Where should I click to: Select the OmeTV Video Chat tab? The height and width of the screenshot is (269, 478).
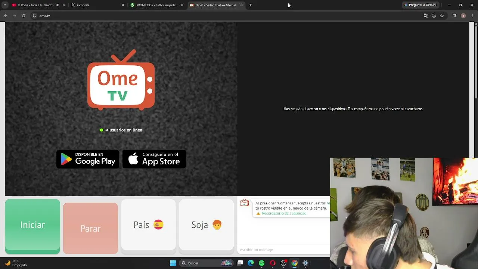tap(215, 5)
